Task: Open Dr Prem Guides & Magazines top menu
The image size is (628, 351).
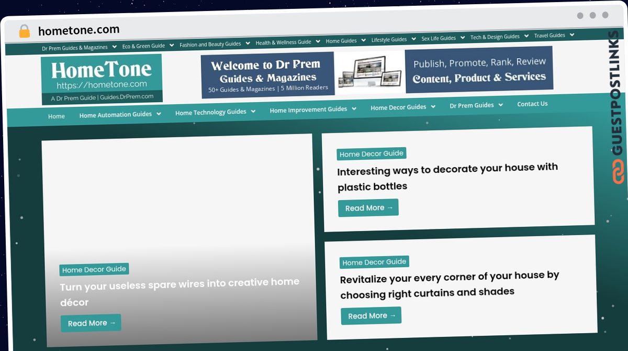Action: click(75, 48)
